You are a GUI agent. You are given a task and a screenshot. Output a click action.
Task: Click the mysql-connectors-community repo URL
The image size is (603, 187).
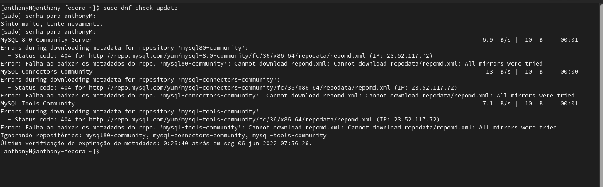tap(240, 88)
